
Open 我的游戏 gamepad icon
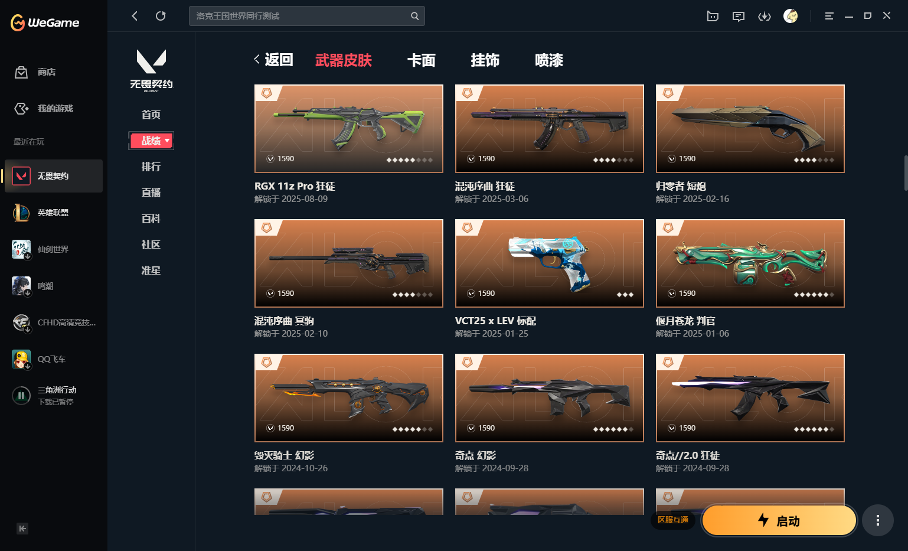(21, 109)
